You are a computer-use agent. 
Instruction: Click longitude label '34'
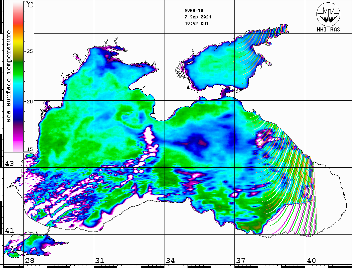coord(170,260)
